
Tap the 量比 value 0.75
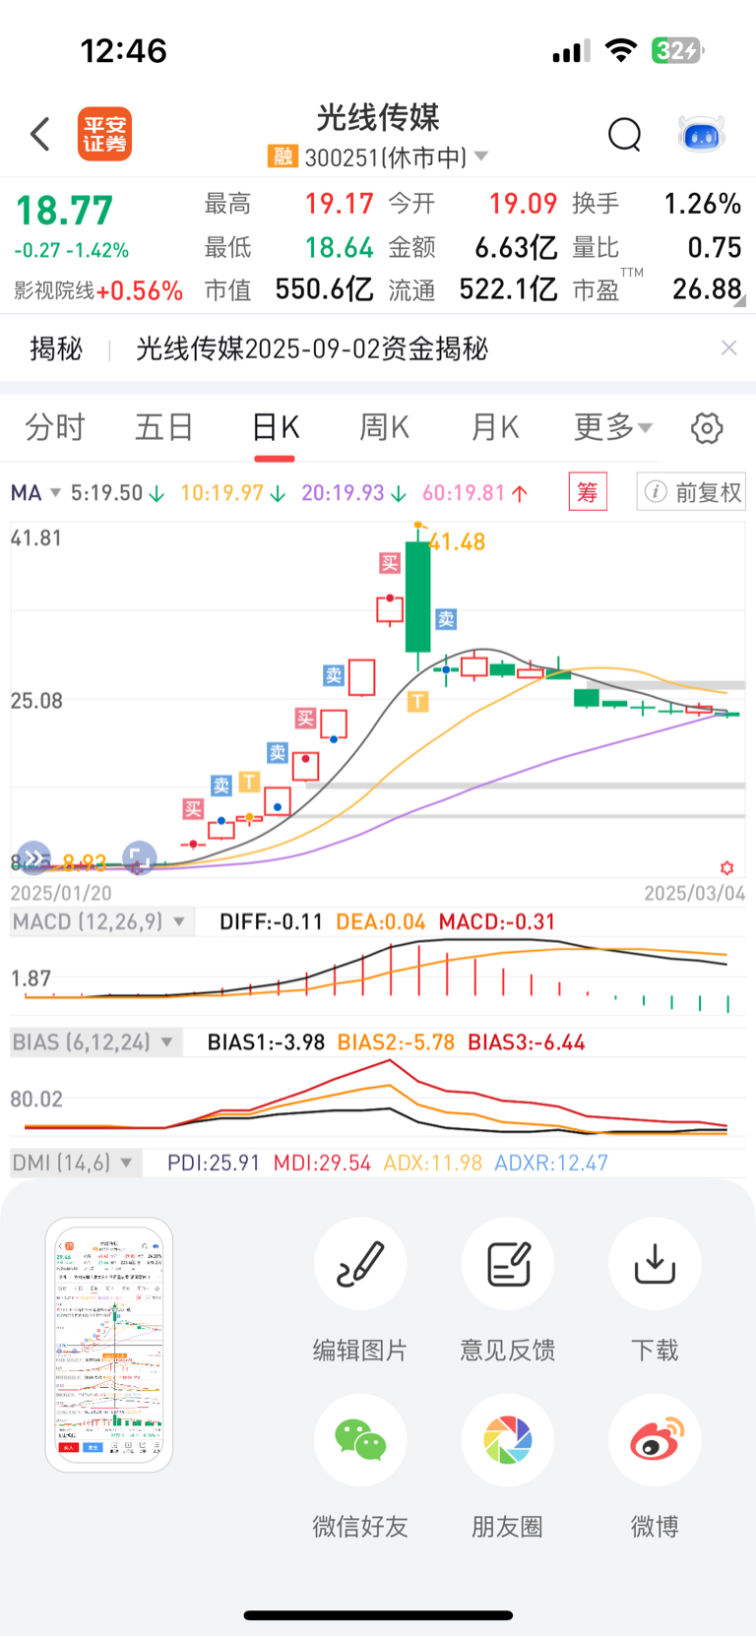(x=715, y=247)
